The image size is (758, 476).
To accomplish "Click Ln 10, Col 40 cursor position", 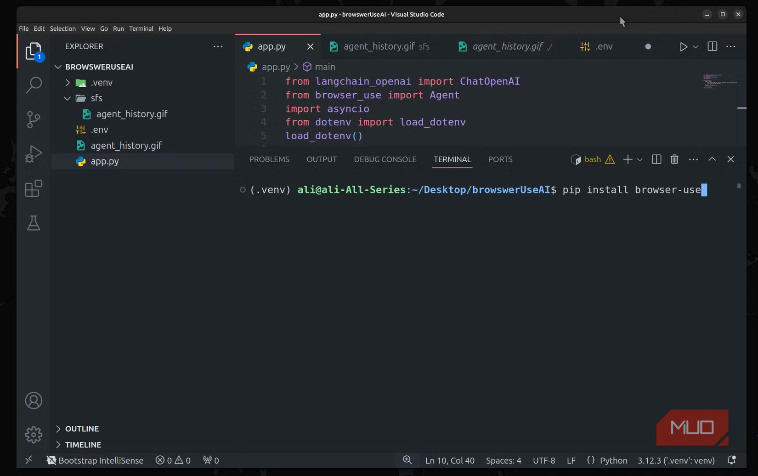I will pos(450,460).
